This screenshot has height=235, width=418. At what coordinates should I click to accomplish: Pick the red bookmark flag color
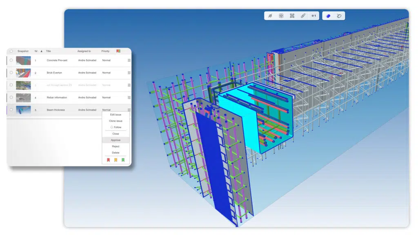pyautogui.click(x=108, y=160)
